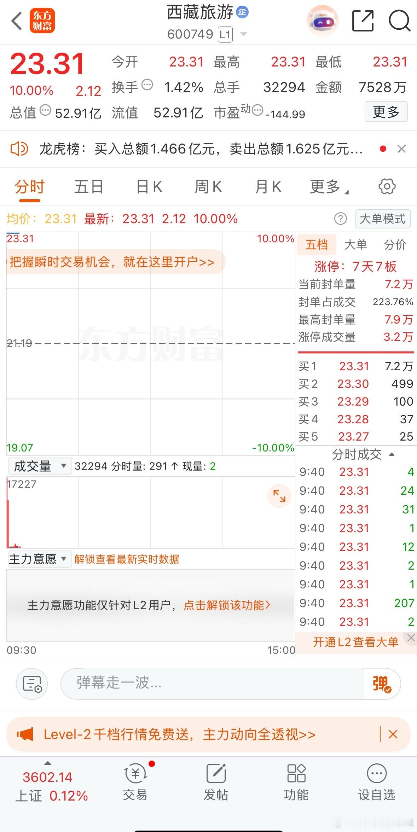This screenshot has width=417, height=832.
Task: Tap the question mark help icon
Action: click(340, 219)
